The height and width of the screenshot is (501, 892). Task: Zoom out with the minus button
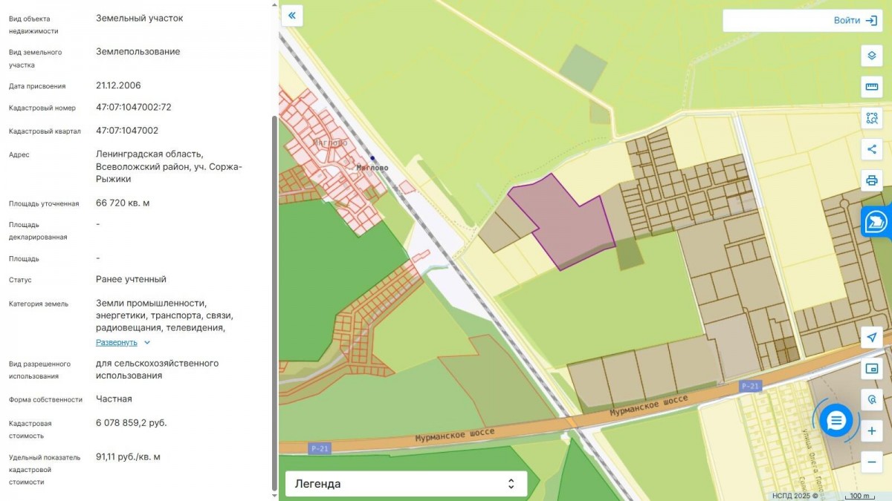point(872,462)
